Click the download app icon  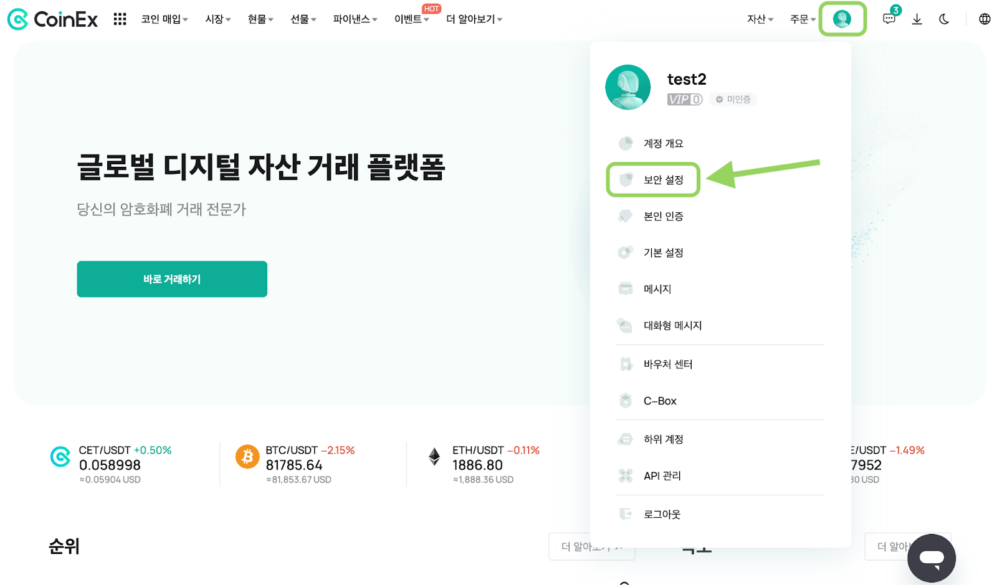pos(917,19)
